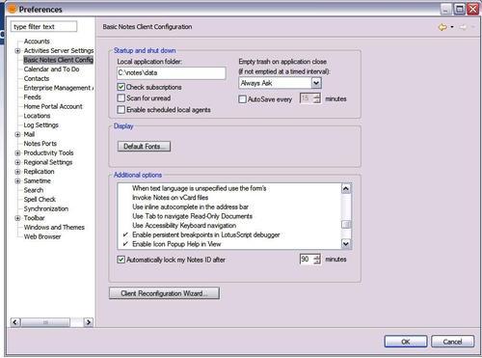
Task: Expand the Mail tree node
Action: (x=17, y=134)
